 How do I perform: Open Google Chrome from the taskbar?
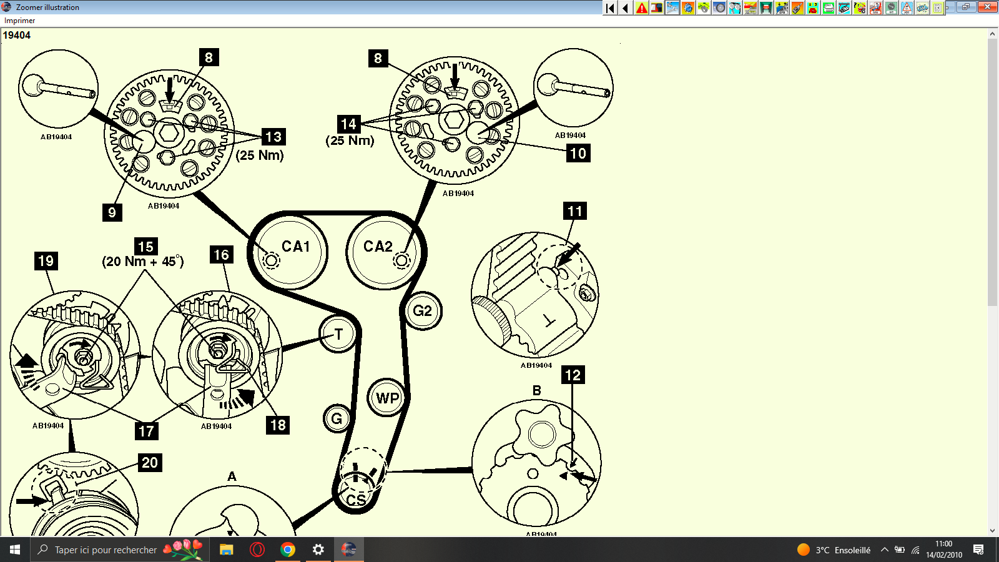[287, 550]
